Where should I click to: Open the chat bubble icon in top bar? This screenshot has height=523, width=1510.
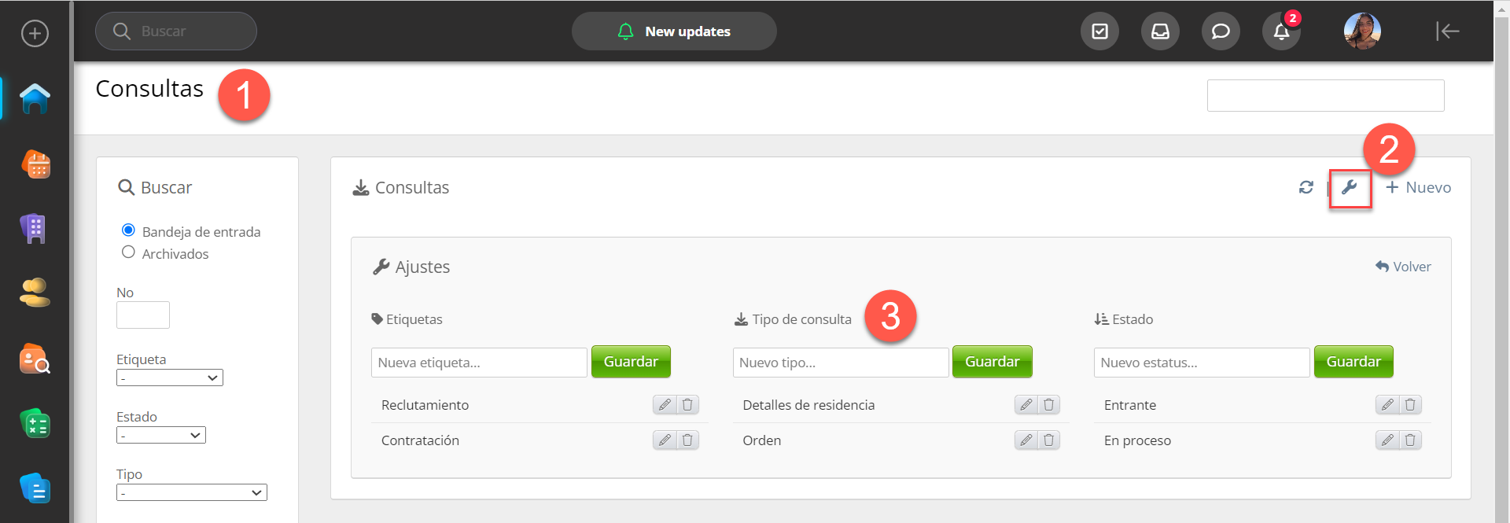[1221, 31]
